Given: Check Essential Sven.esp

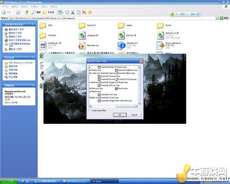Looking at the screenshot, I should 99,95.
